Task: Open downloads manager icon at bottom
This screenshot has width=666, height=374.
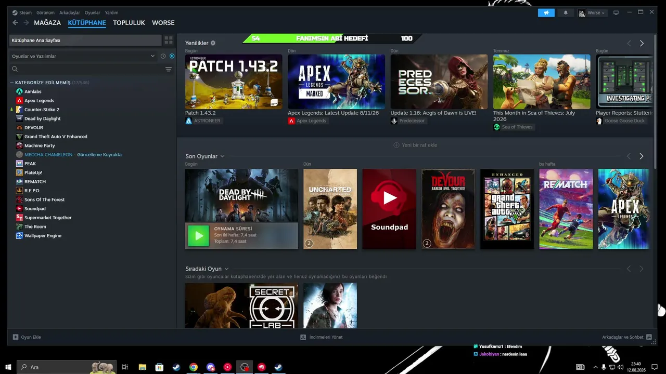Action: point(303,337)
